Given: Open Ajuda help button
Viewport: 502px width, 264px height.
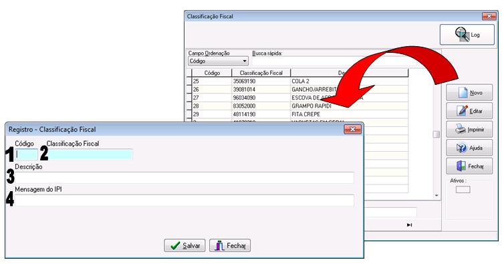Looking at the screenshot, I should [469, 148].
